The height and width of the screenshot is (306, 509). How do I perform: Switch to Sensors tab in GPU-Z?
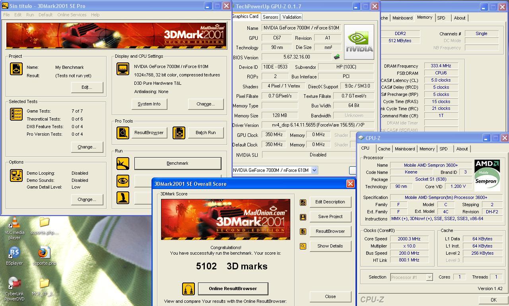coord(270,17)
